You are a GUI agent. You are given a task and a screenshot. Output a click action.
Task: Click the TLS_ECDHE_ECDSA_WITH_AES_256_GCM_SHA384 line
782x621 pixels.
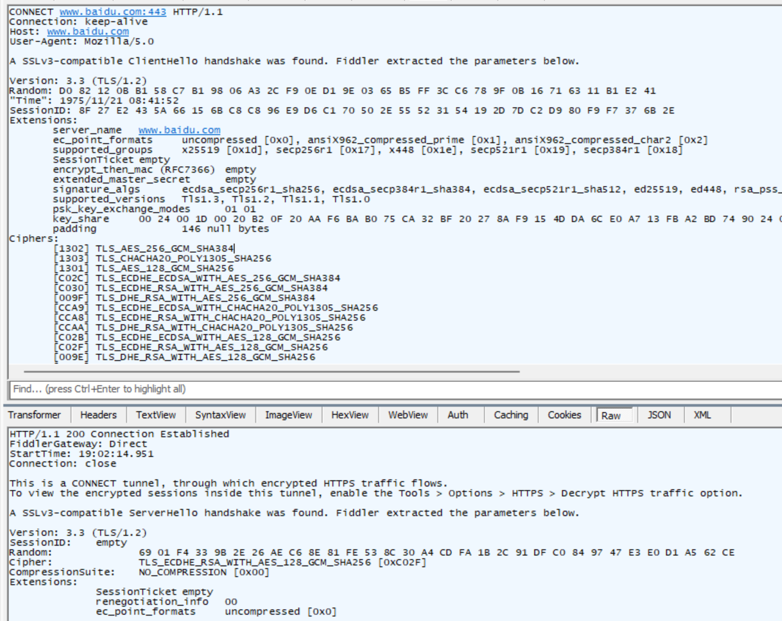pyautogui.click(x=197, y=279)
